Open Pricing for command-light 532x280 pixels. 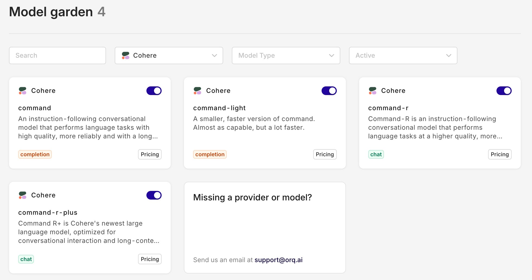click(325, 154)
